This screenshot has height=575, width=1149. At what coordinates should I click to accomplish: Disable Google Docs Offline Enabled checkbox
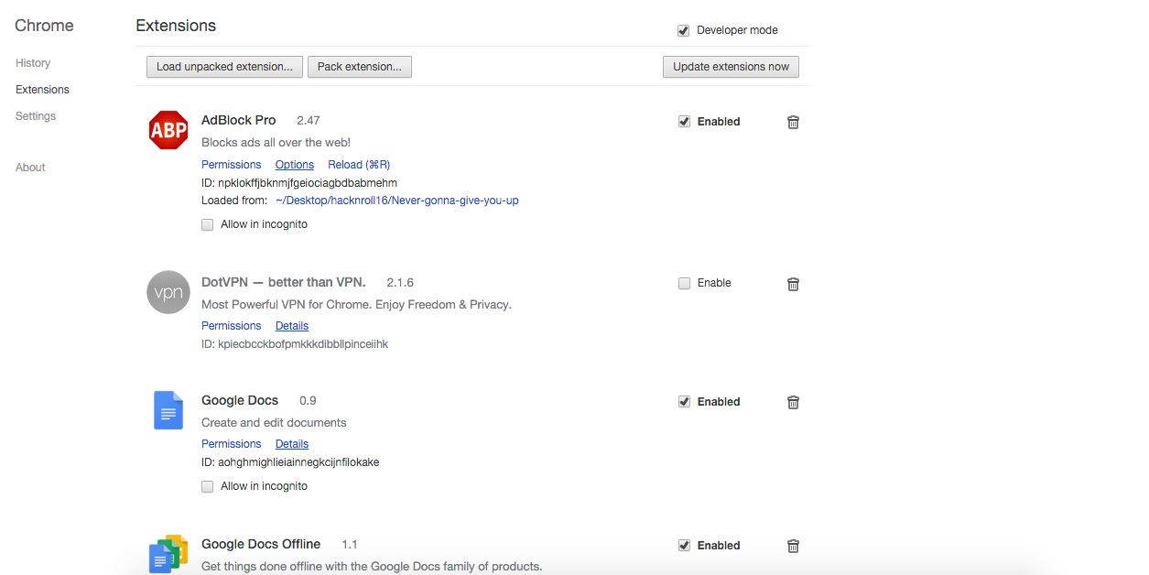684,546
